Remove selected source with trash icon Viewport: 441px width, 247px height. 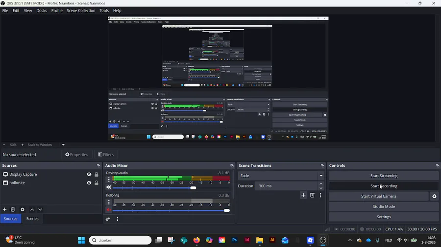[x=13, y=209]
